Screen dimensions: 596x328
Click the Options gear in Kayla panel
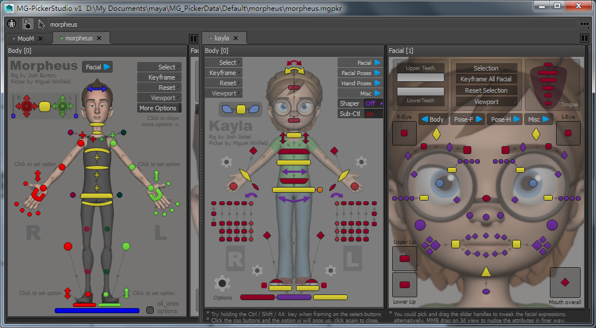click(x=223, y=283)
